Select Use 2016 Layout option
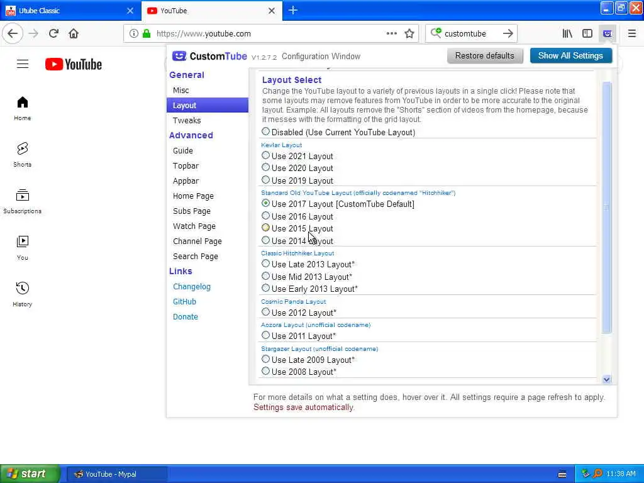This screenshot has width=644, height=483. 266,216
